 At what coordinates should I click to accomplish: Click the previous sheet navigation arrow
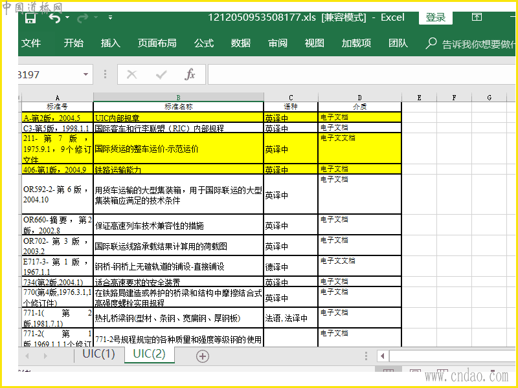27,356
